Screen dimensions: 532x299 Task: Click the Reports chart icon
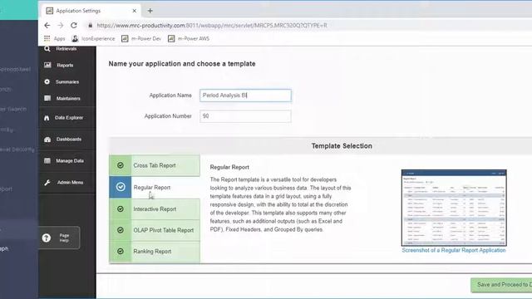47,65
